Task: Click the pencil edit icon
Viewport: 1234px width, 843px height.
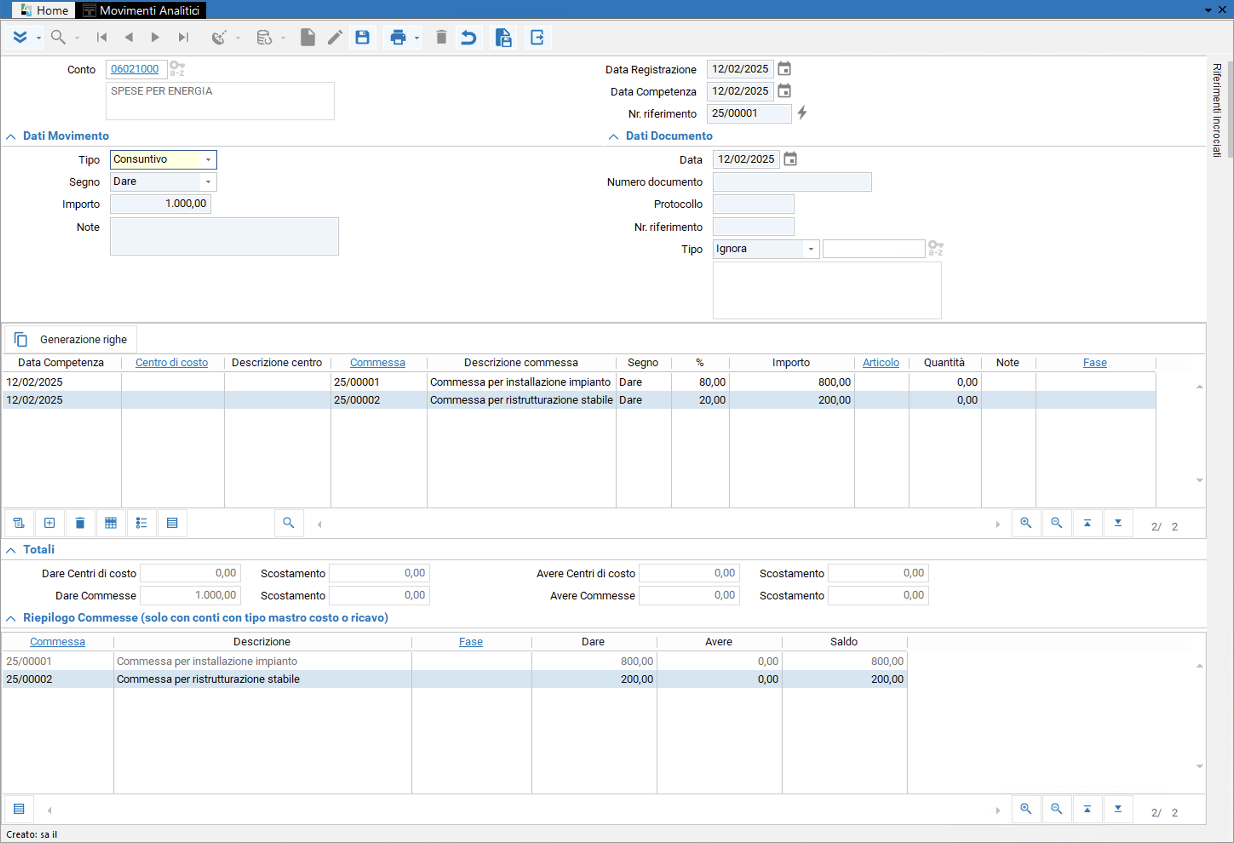Action: click(x=335, y=37)
